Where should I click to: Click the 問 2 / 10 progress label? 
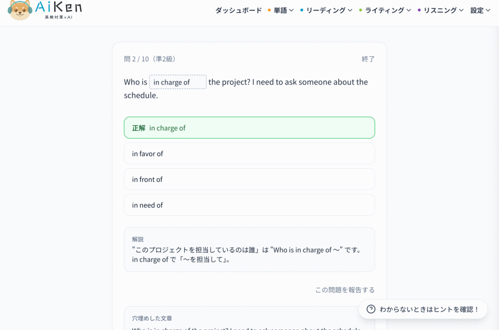pos(149,59)
